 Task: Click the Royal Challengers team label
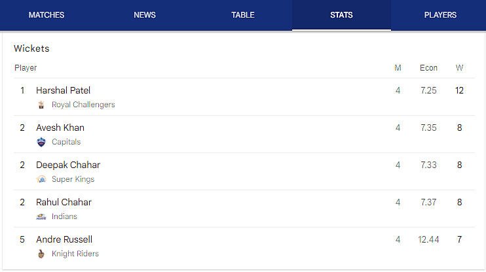pos(83,105)
